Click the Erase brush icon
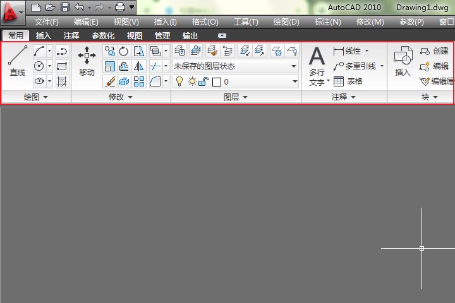This screenshot has height=303, width=455. (110, 81)
